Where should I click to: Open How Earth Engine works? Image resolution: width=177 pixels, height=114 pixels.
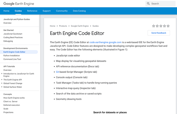tap(14, 98)
